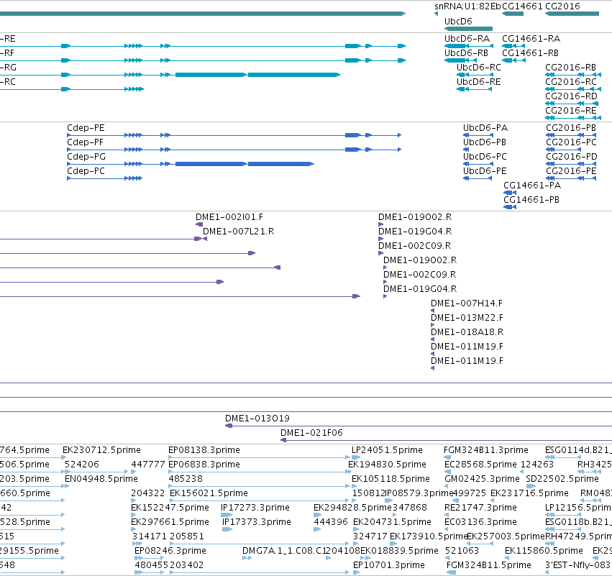Select the EN04948.5prime EST label
Image resolution: width=612 pixels, height=576 pixels.
tap(101, 479)
